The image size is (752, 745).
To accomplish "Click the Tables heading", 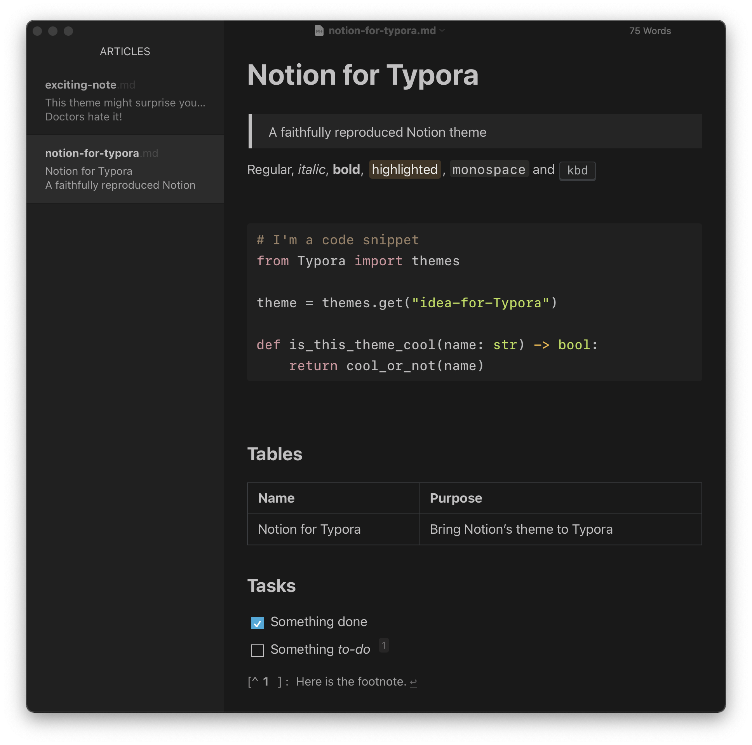I will click(274, 454).
